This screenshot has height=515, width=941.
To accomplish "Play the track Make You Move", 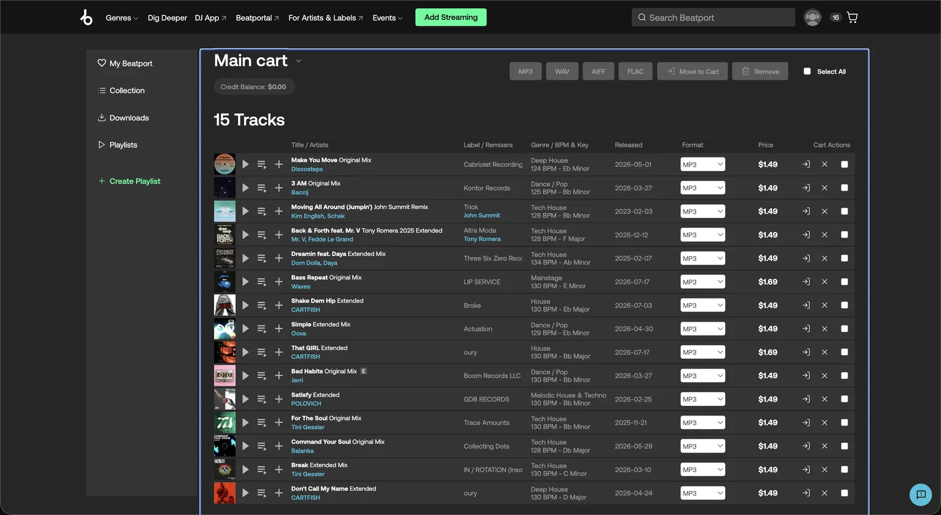I will (x=245, y=164).
